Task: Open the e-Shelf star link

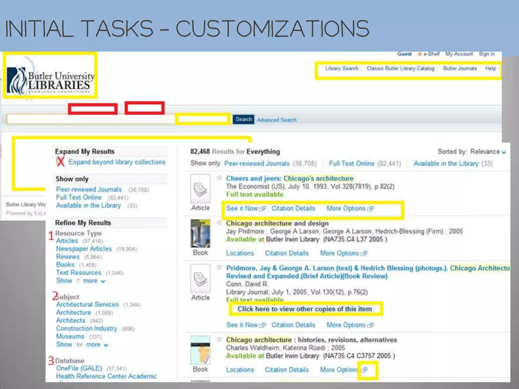Action: pyautogui.click(x=429, y=54)
